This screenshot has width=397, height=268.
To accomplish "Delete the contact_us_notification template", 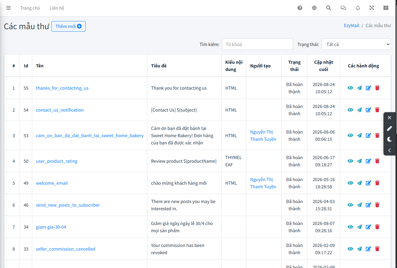I will pyautogui.click(x=377, y=110).
